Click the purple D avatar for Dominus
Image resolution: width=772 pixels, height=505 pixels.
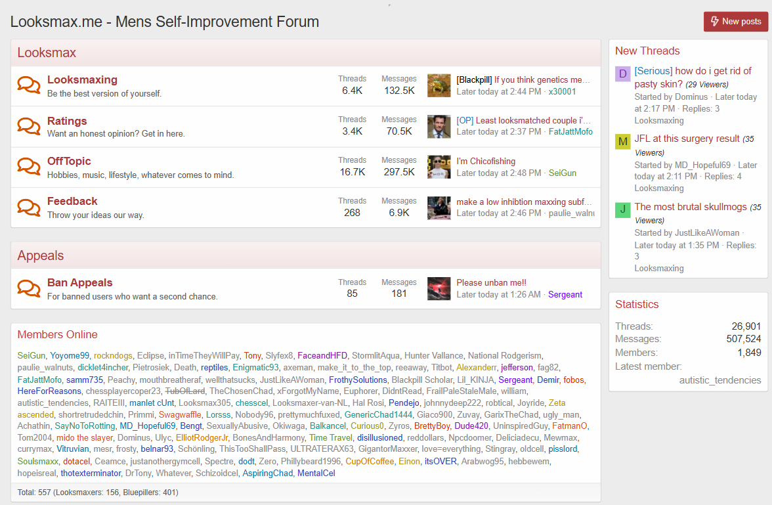[x=623, y=74]
